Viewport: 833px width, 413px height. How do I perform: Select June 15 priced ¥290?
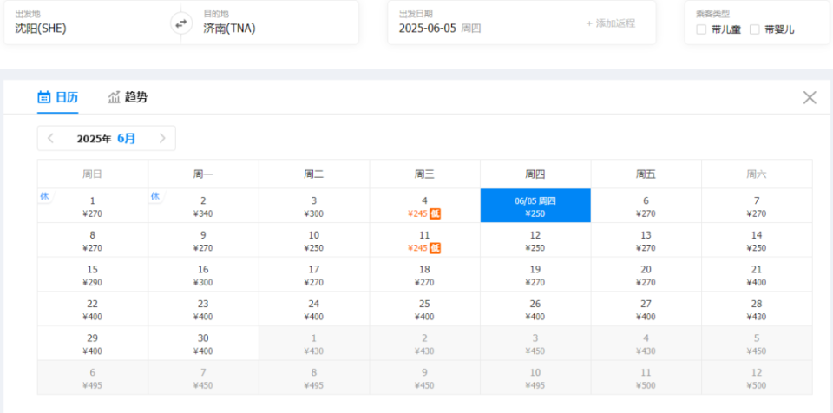[93, 275]
